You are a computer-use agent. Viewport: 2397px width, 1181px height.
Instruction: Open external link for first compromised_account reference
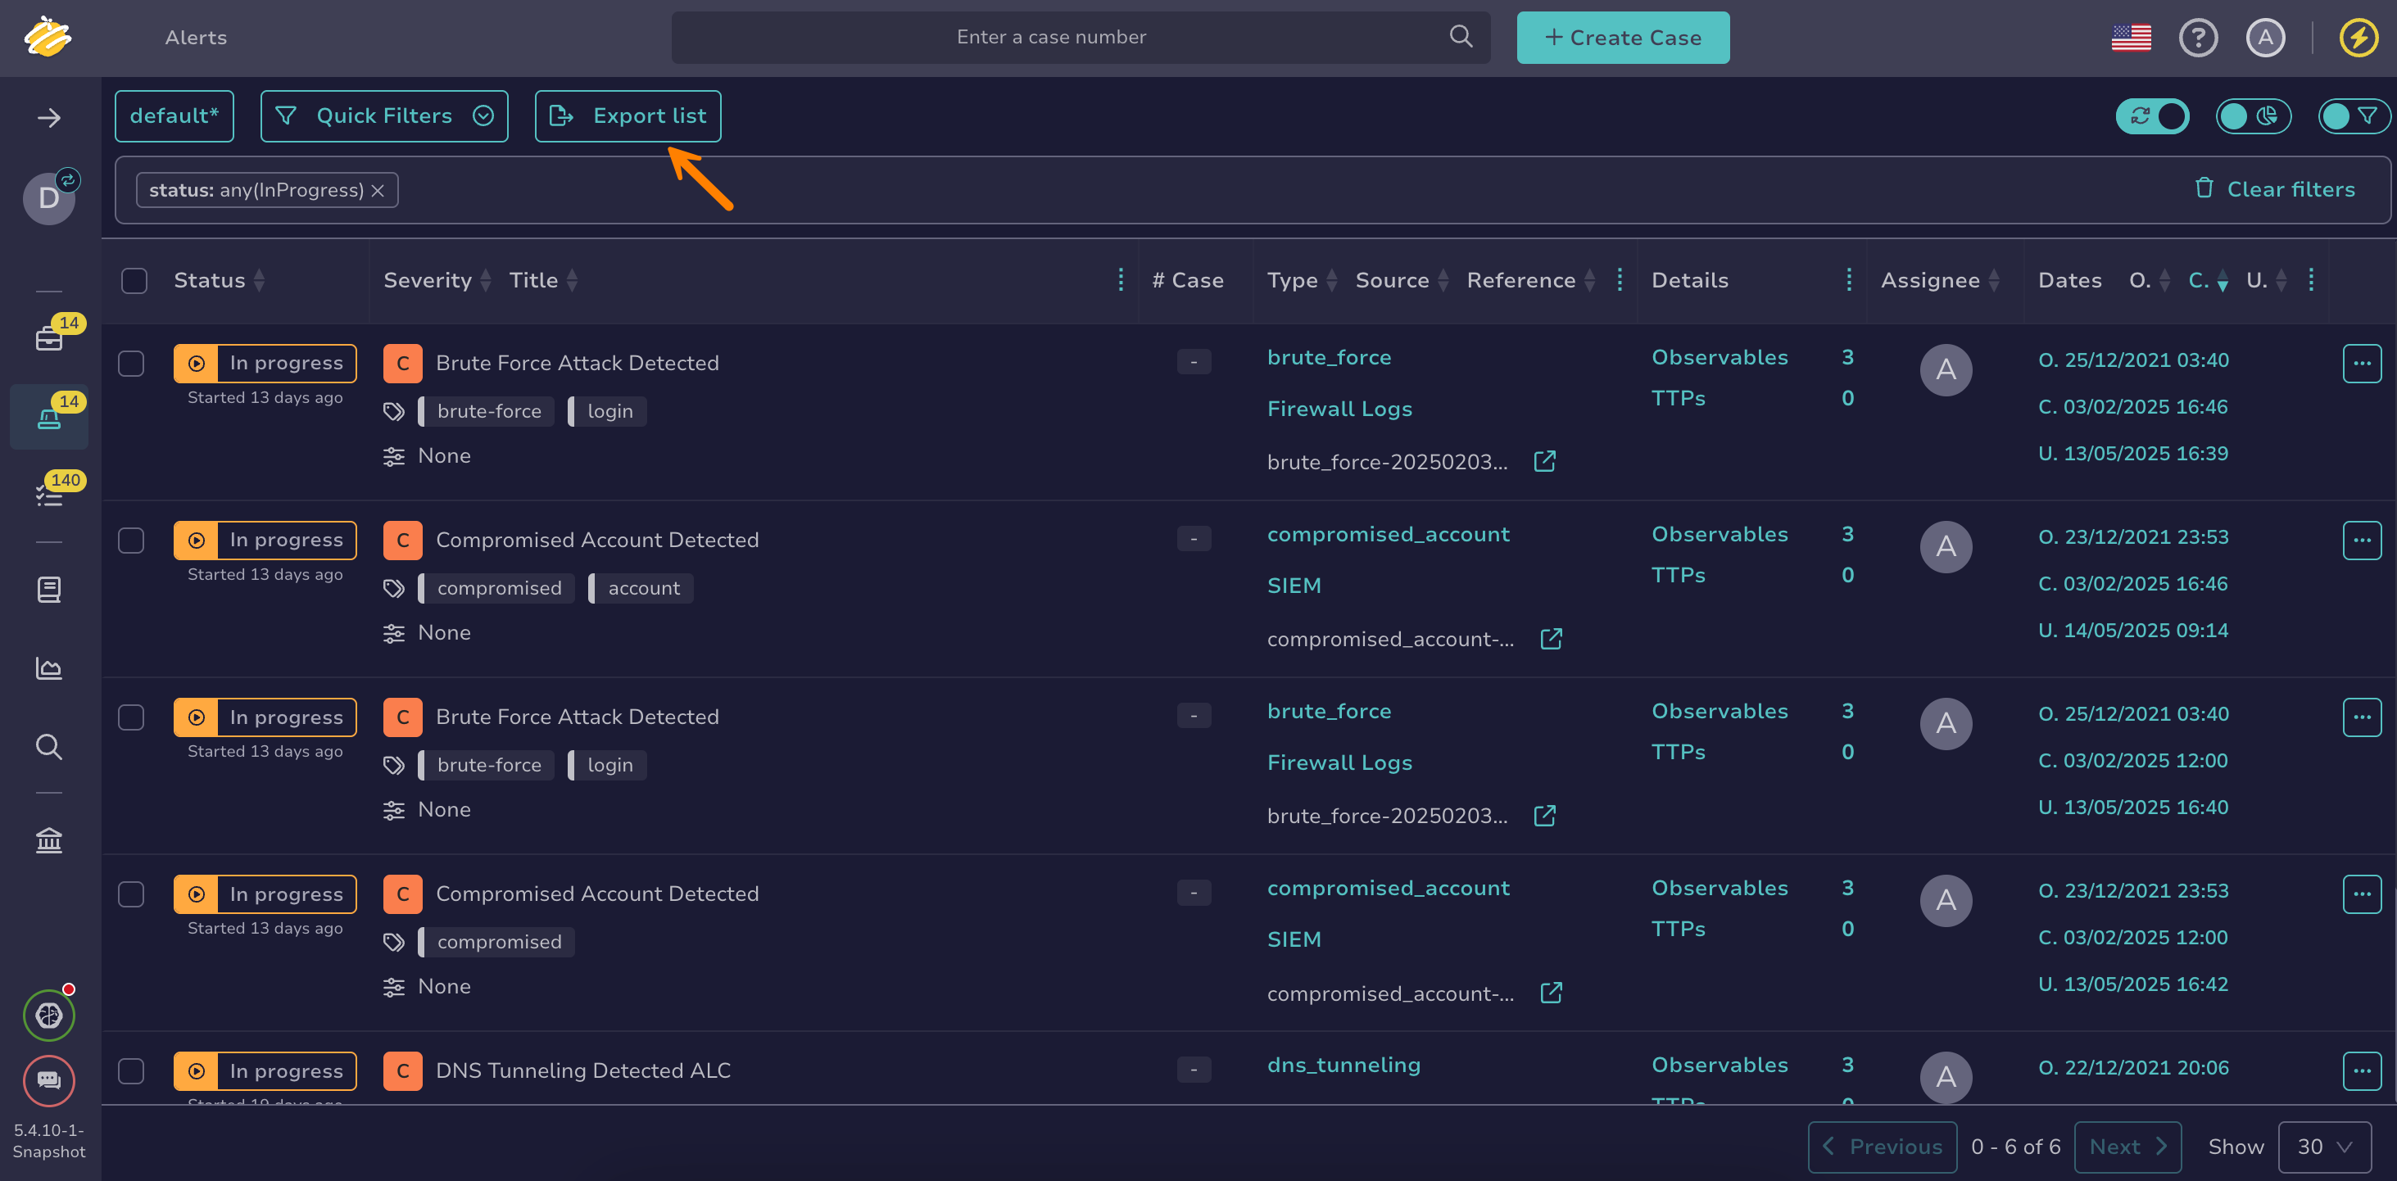pos(1551,639)
